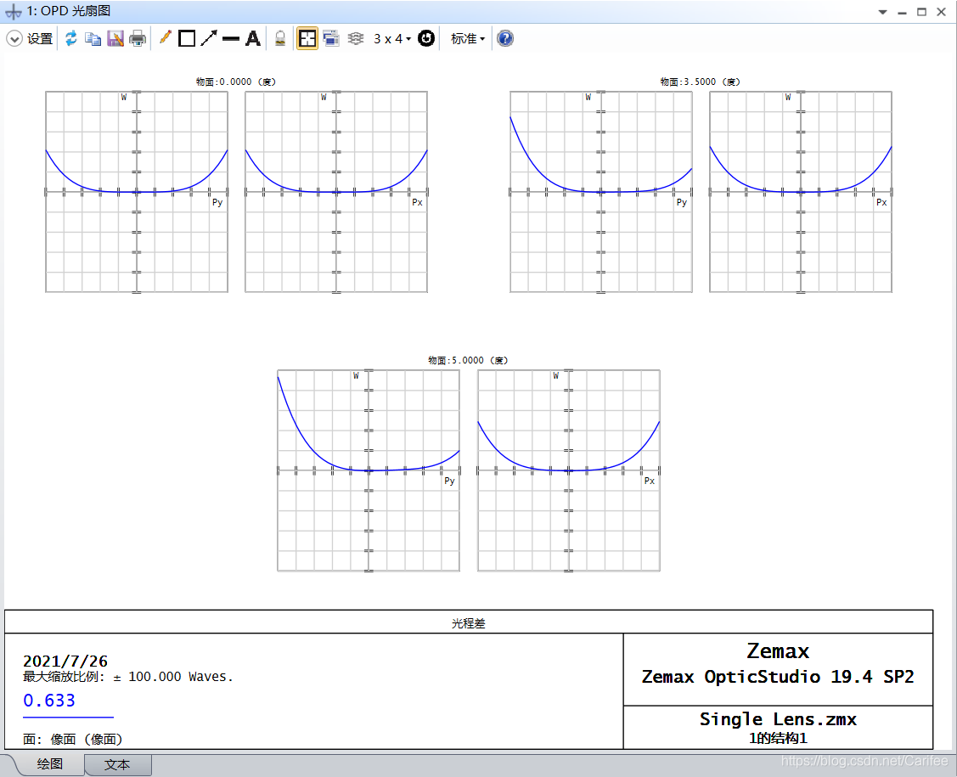Screen dimensions: 957x777
Task: Click the 面: 像面 (像面) surface label
Action: click(73, 739)
